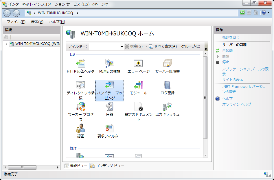Open the 表示(V) menu
Viewport: 274px width, 180px height.
pyautogui.click(x=37, y=22)
